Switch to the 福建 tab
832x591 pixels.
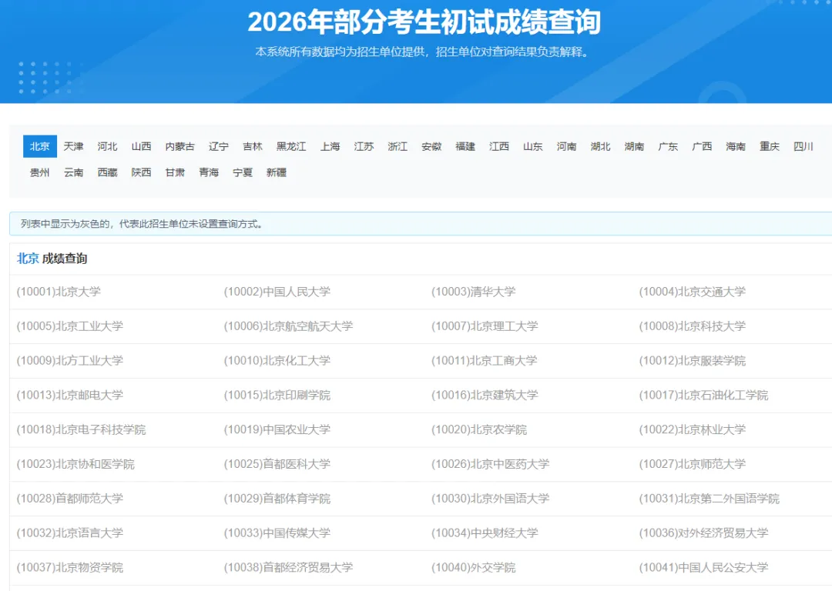[x=465, y=146]
